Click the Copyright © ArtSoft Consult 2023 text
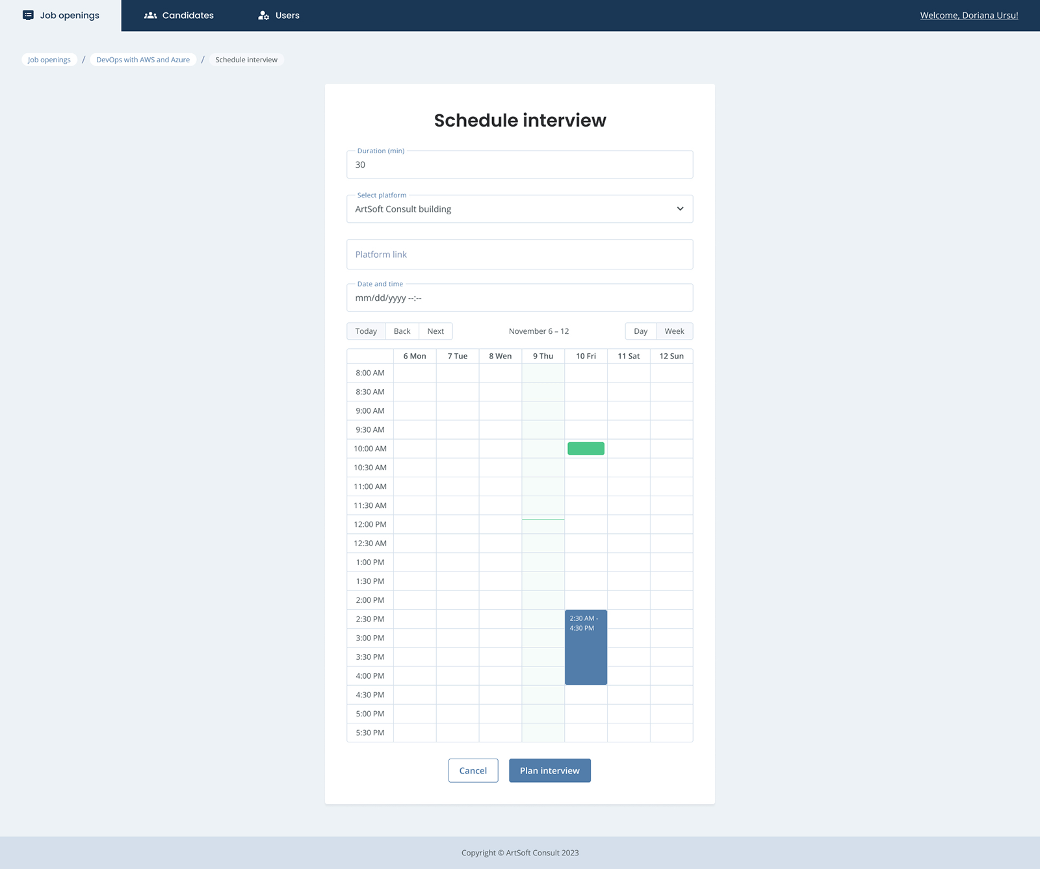1040x869 pixels. [520, 853]
